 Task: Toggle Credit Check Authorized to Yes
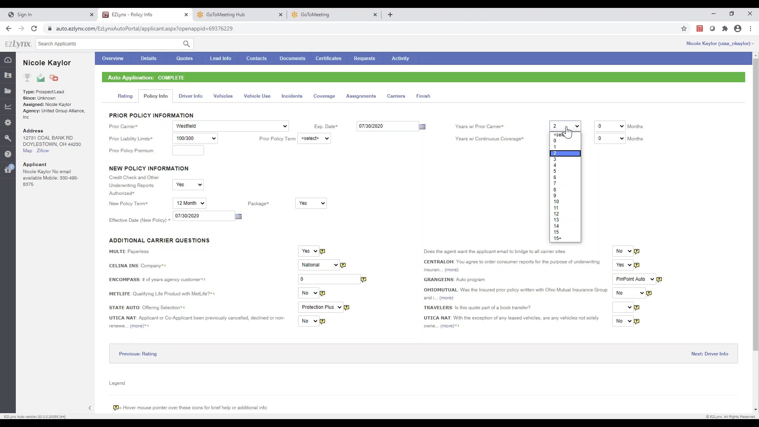pyautogui.click(x=188, y=185)
